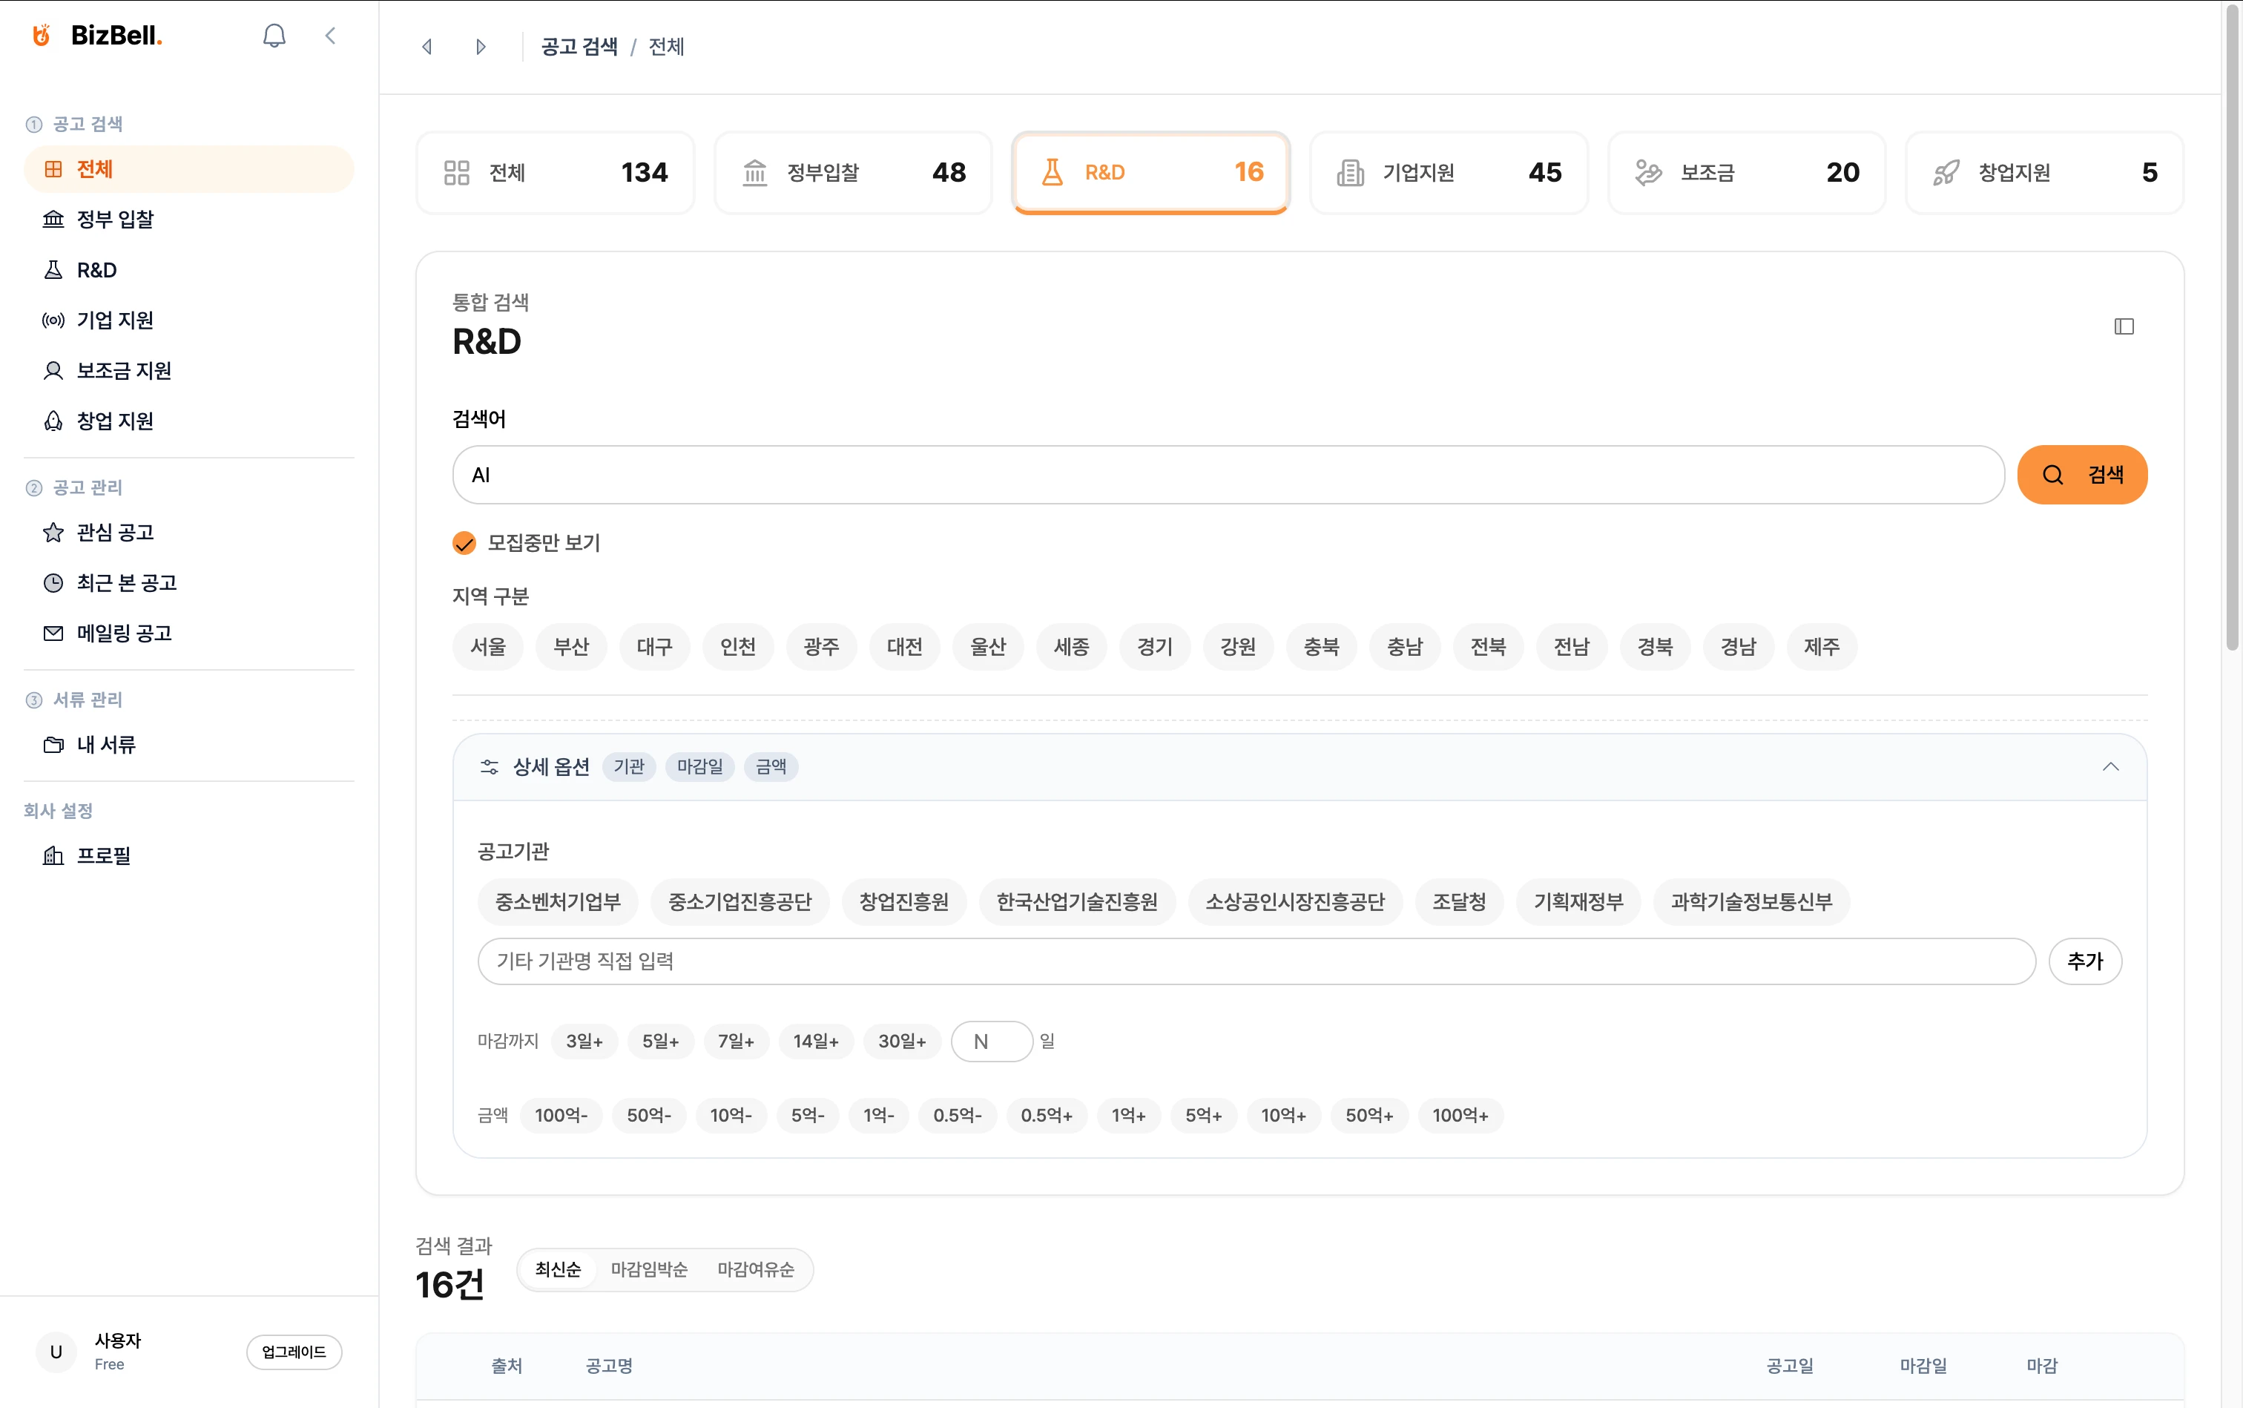
Task: Open 메일링 공고 envelope item
Action: (124, 634)
